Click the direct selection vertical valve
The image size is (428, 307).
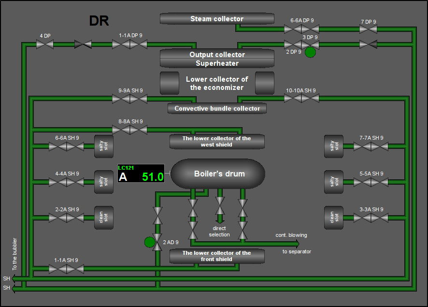[220, 205]
